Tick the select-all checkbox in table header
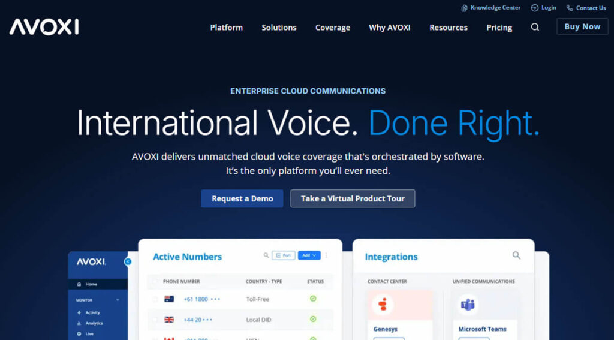 (x=155, y=282)
